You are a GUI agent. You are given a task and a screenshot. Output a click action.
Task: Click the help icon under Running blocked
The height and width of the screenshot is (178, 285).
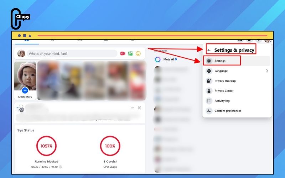[61, 167]
